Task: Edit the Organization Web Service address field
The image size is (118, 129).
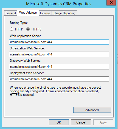Action: point(59,54)
